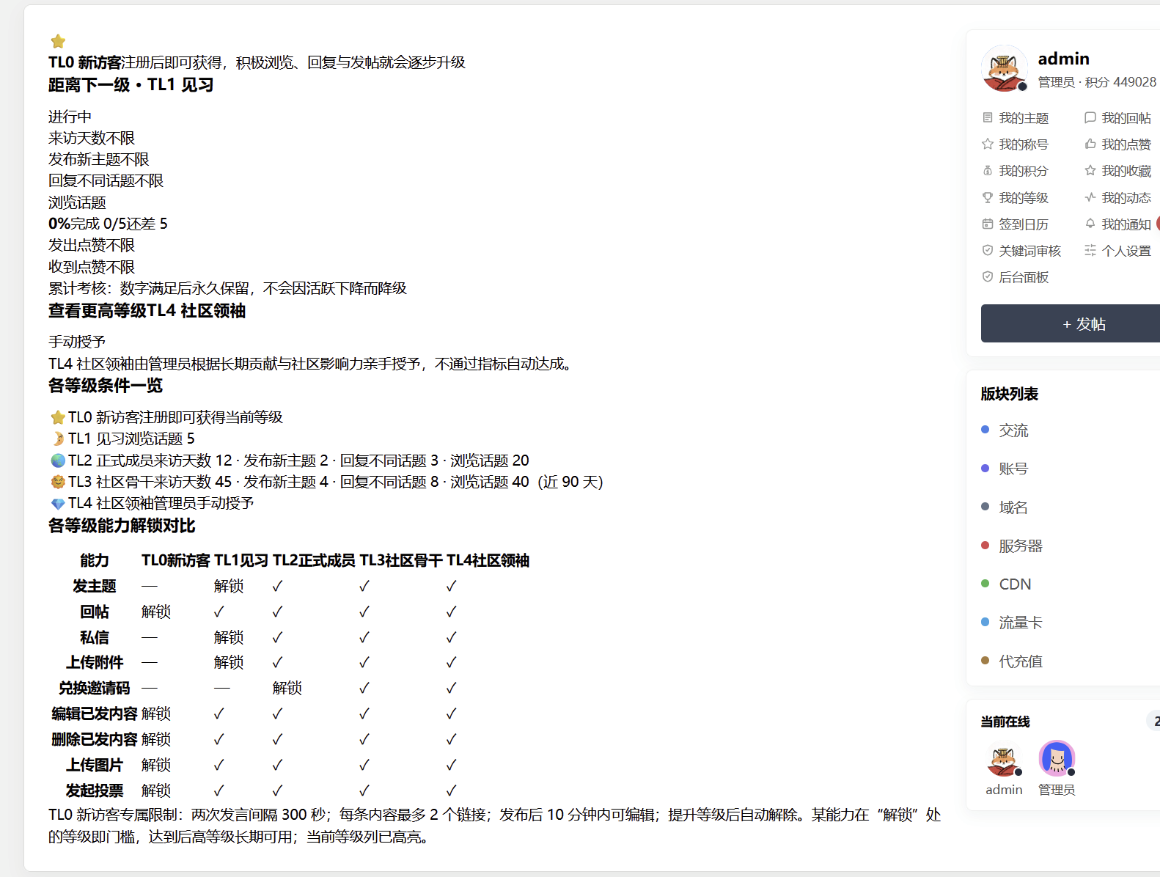
Task: Open 后台面板 using its shield icon
Action: click(988, 276)
